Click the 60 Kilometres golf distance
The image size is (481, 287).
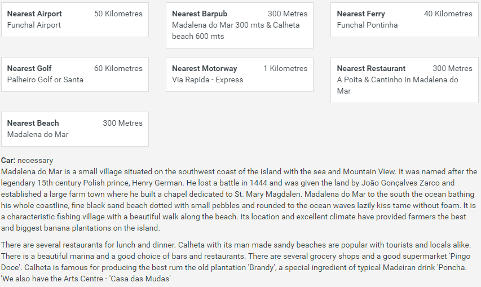pyautogui.click(x=118, y=68)
